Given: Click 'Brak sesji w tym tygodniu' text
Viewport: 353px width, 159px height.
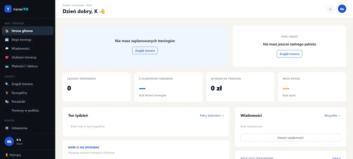Looking at the screenshot, I should point(88,127).
